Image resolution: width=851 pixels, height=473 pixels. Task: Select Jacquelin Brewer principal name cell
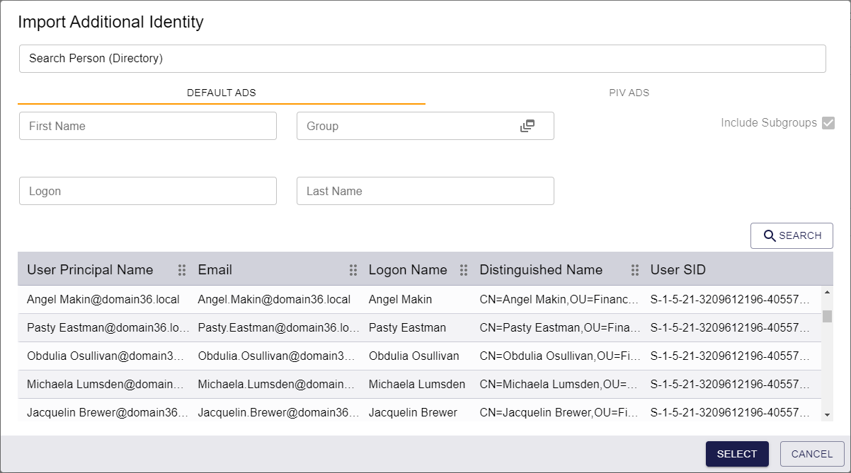(108, 413)
